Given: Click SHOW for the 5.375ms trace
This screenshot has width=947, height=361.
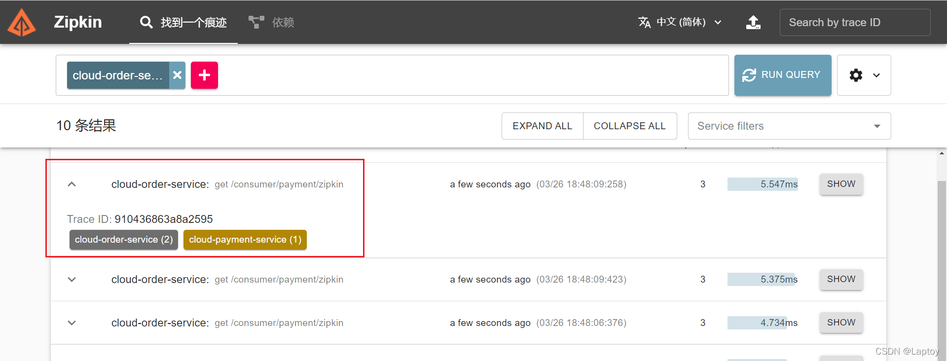Looking at the screenshot, I should click(x=841, y=279).
